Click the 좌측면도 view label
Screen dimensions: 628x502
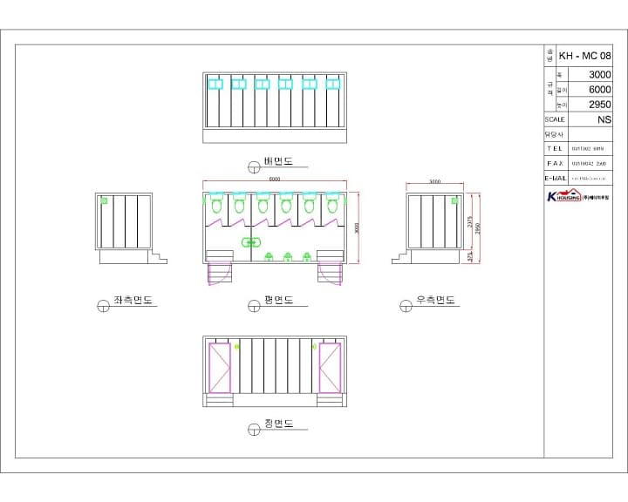tap(133, 300)
